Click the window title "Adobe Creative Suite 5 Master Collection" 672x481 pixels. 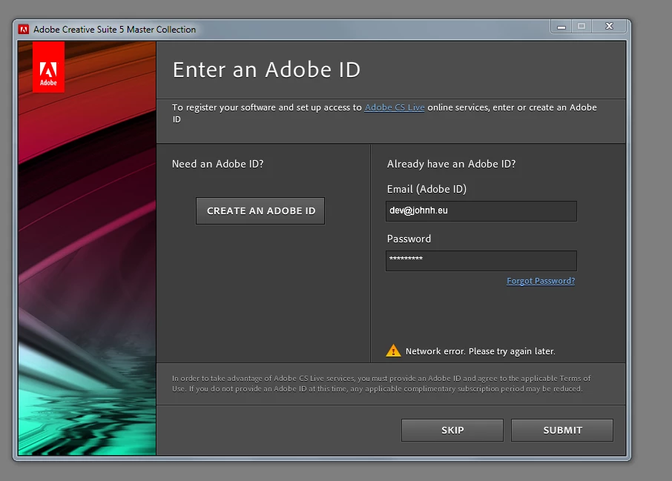coord(114,30)
